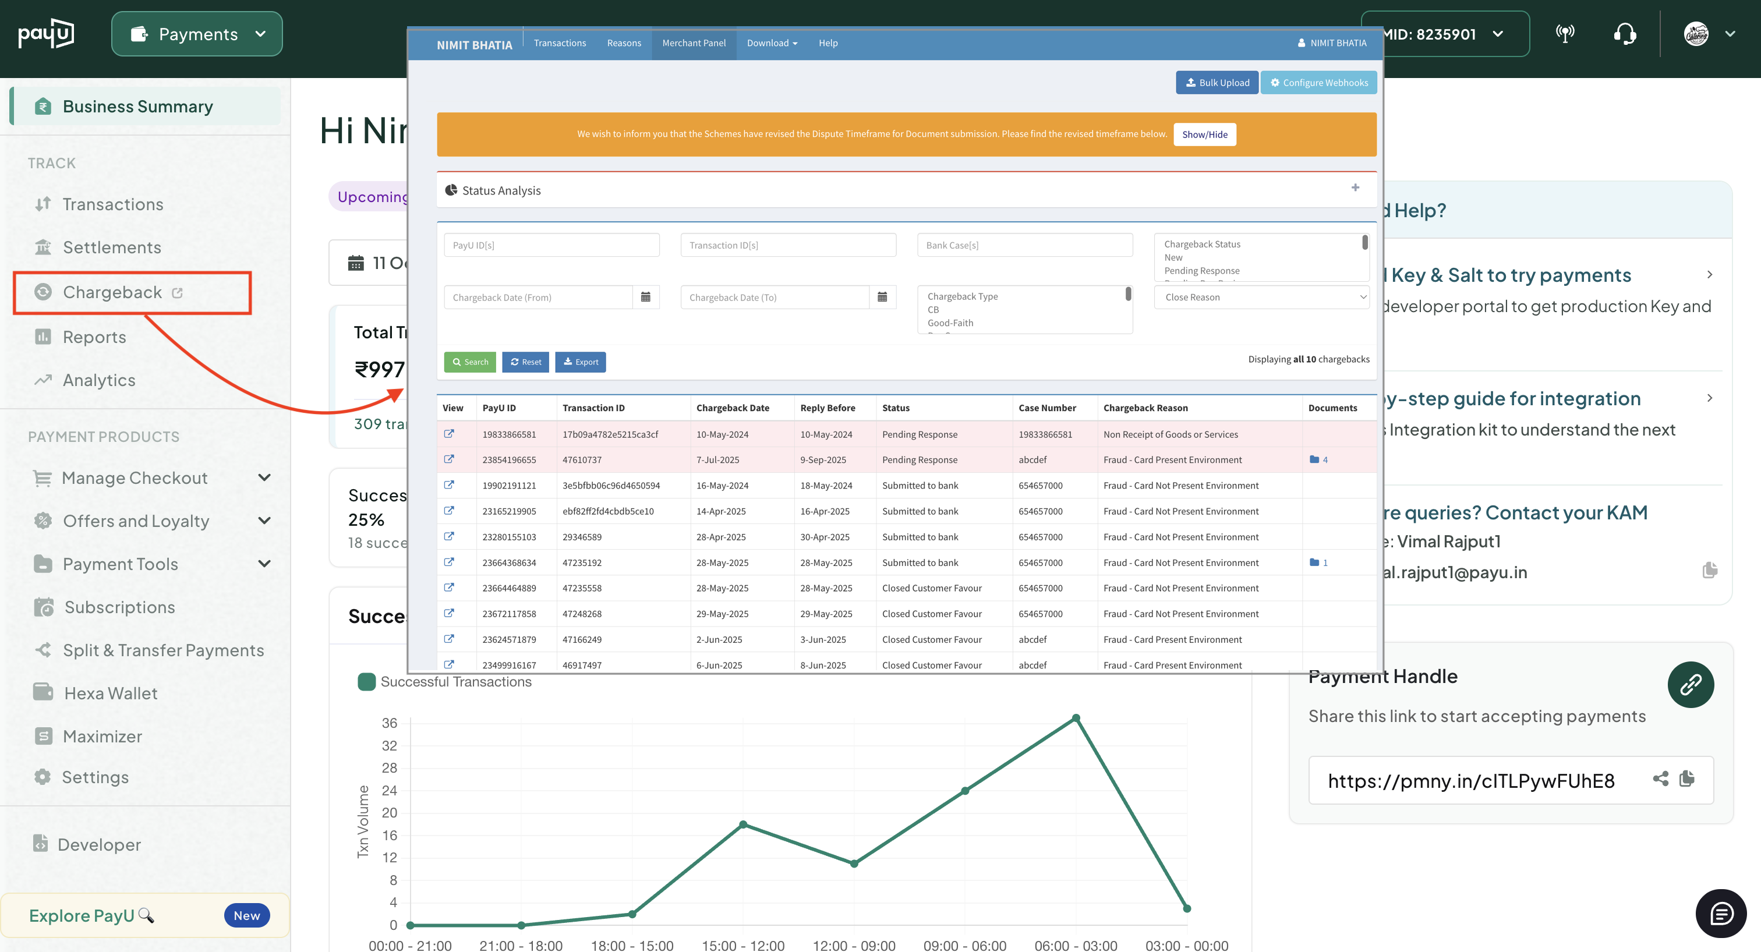Viewport: 1761px width, 952px height.
Task: Click the share icon next to payment link
Action: tap(1660, 778)
